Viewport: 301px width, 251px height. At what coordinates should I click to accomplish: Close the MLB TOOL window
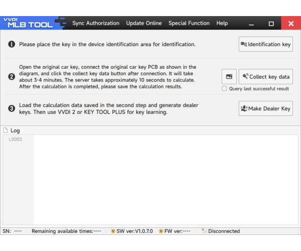291,23
